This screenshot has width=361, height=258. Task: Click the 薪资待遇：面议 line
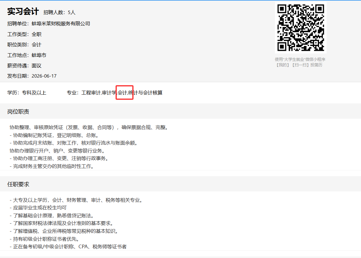24,66
